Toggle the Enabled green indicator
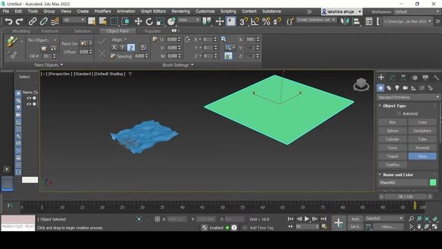This screenshot has height=249, width=442. point(227,228)
